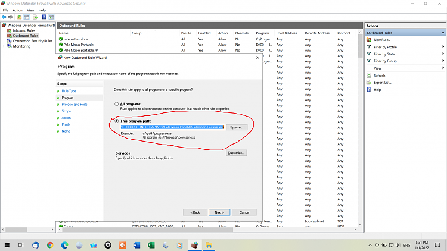Open Microsoft Word from the taskbar
447x251 pixels.
click(137, 245)
